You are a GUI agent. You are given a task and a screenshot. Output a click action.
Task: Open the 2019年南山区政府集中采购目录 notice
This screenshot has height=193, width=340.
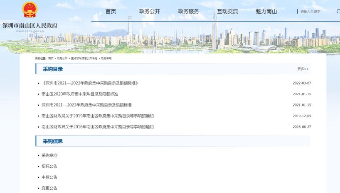tap(98, 116)
